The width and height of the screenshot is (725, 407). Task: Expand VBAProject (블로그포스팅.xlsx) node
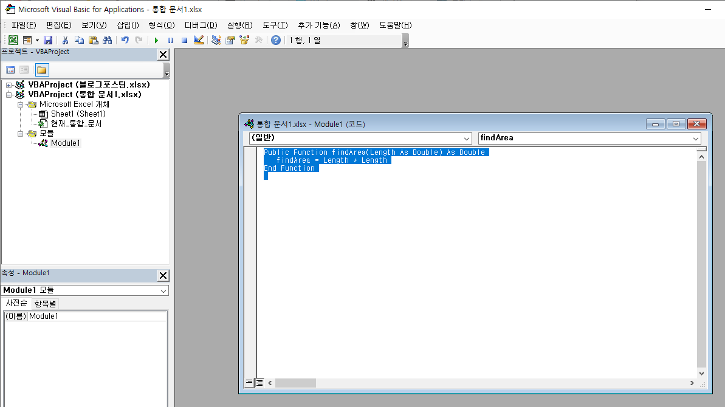[9, 85]
